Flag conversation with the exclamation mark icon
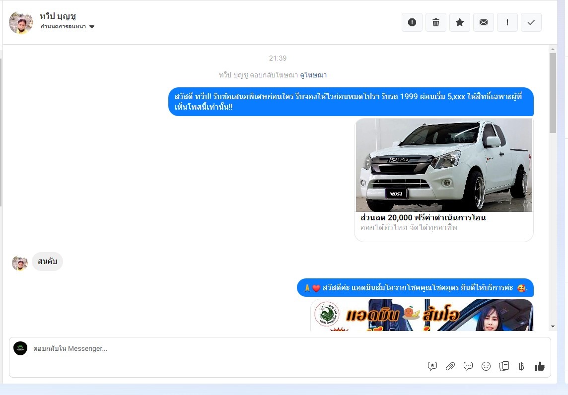568x395 pixels. click(507, 22)
